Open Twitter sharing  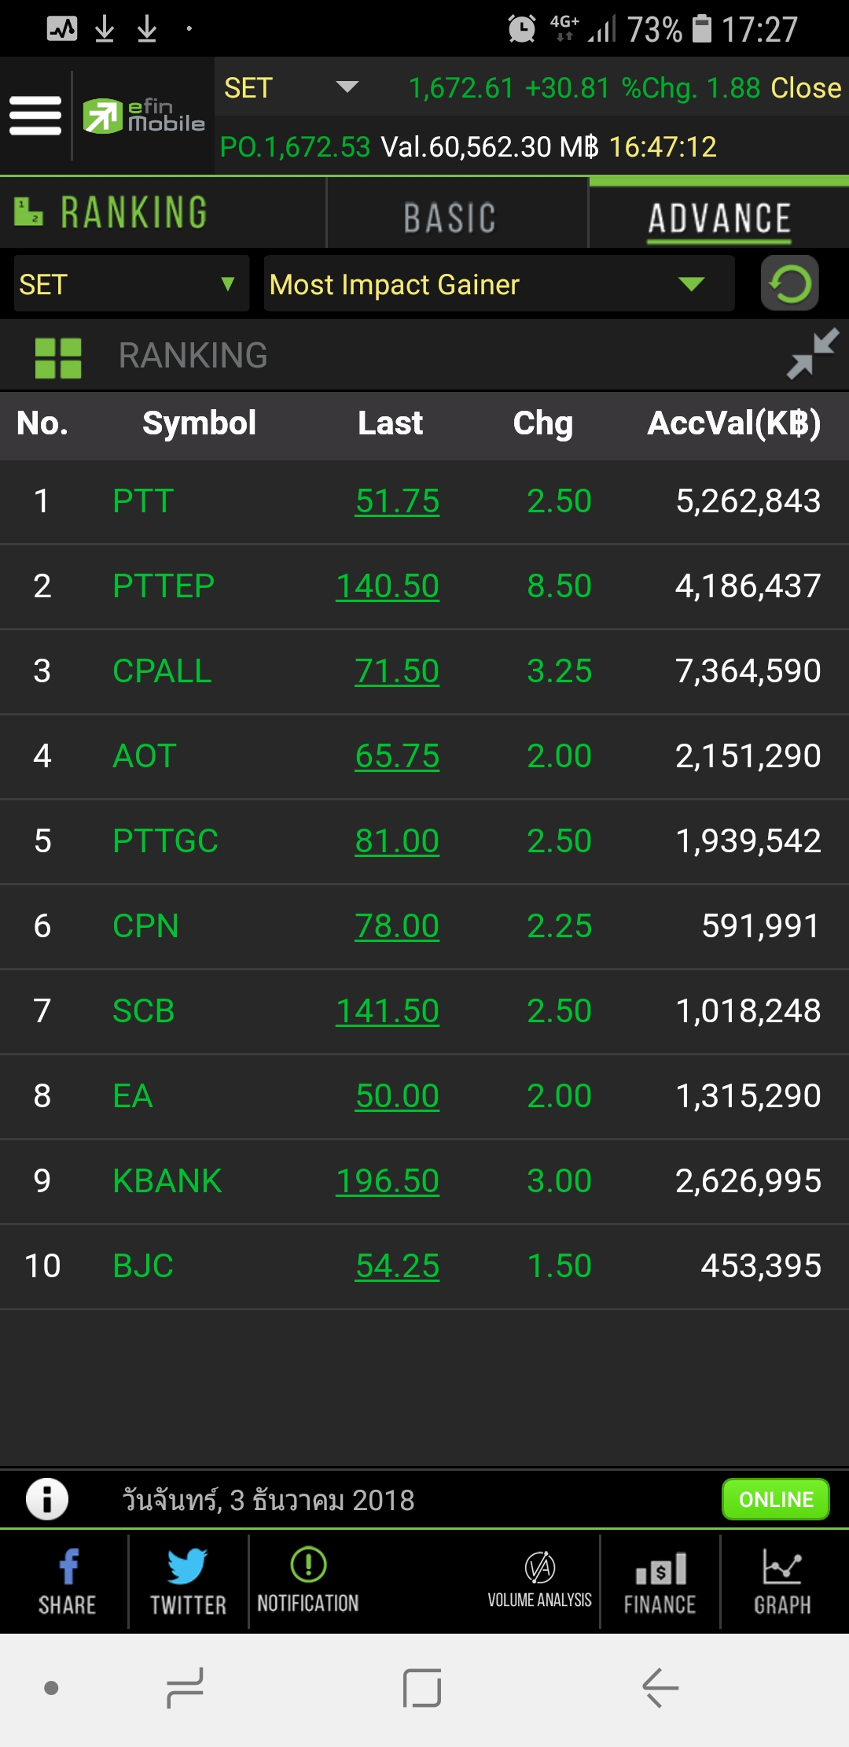pyautogui.click(x=188, y=1580)
